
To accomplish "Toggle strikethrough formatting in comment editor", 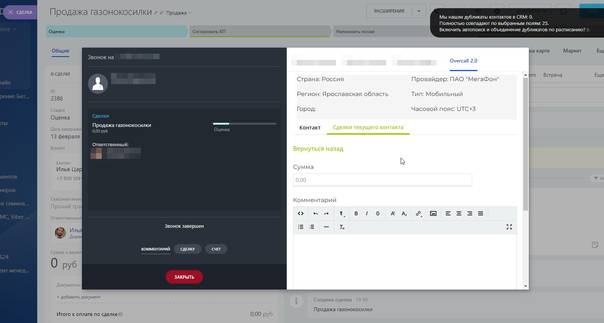I will (378, 214).
